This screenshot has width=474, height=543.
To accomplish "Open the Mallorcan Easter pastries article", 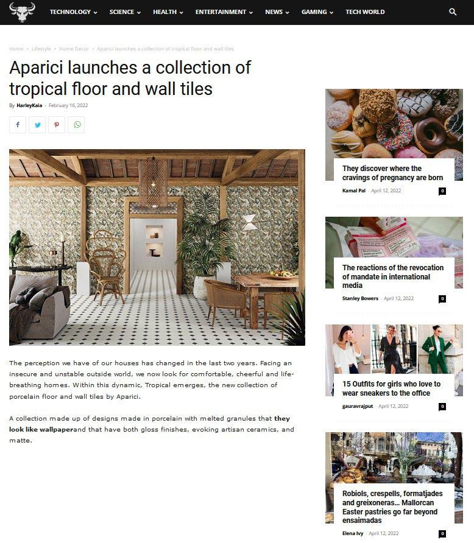I will tap(392, 506).
